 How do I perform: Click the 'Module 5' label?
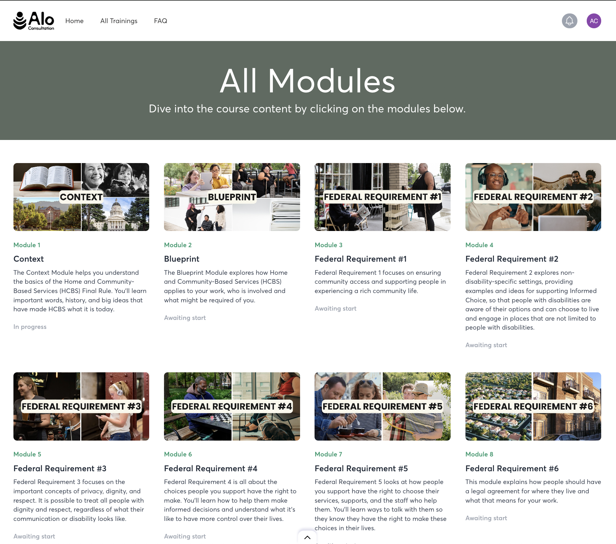(x=27, y=454)
